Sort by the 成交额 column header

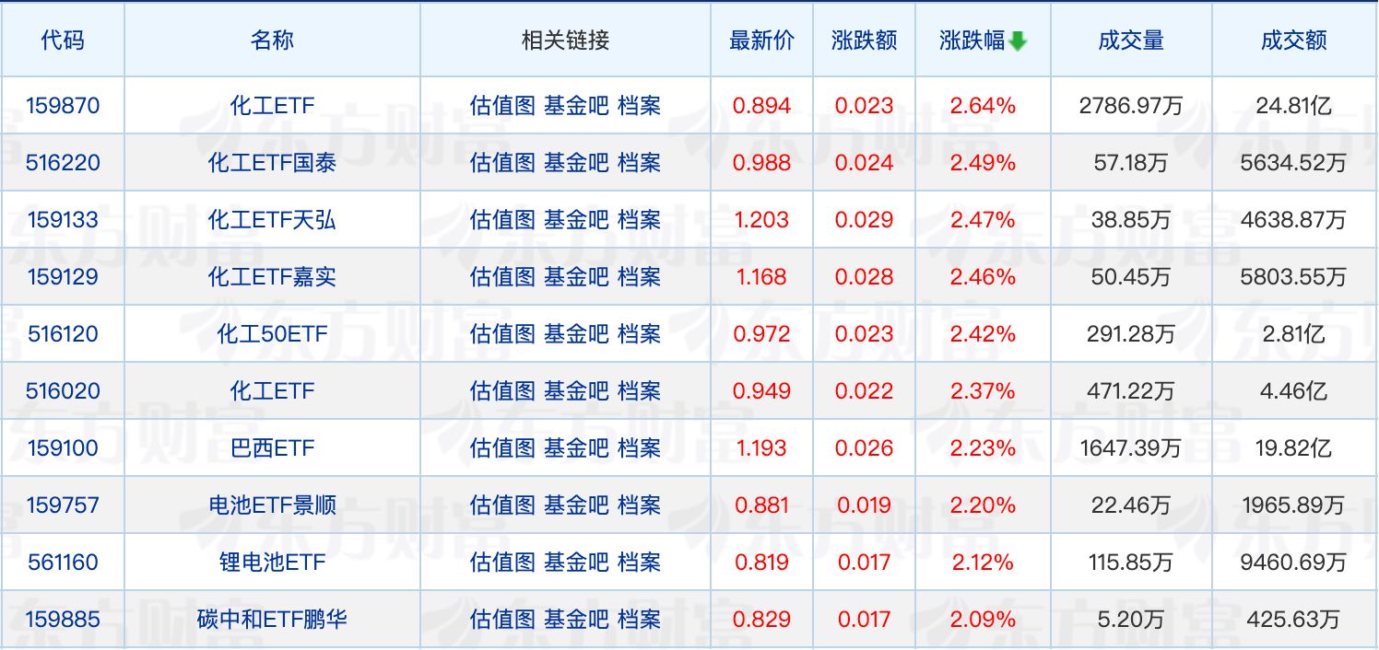click(x=1294, y=41)
